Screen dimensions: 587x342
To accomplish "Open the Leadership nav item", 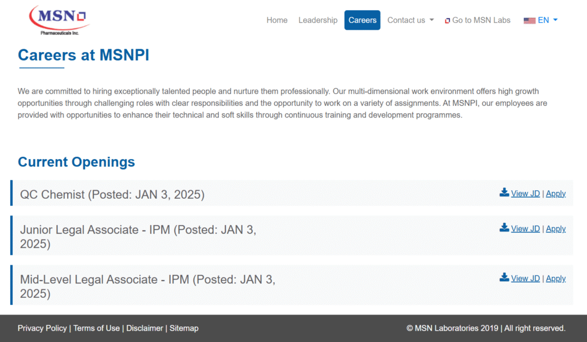I will [318, 20].
